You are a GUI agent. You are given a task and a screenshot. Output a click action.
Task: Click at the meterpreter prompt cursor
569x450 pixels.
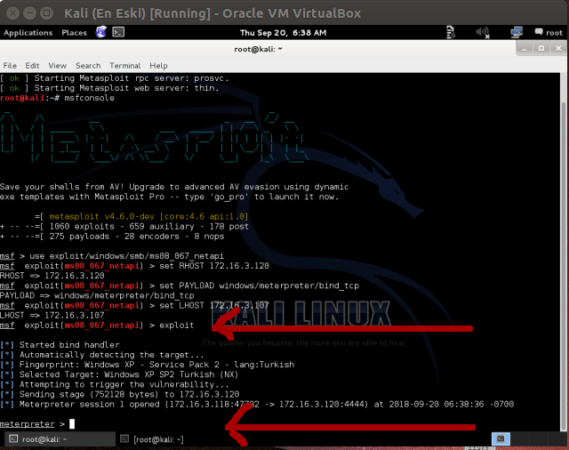point(72,424)
